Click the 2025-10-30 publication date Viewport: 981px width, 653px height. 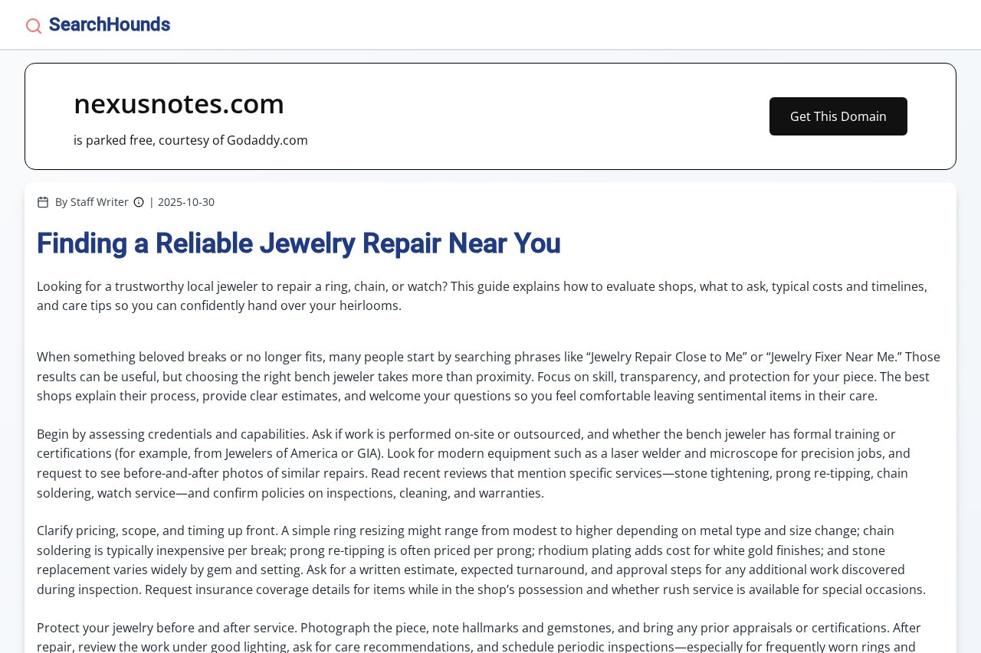point(186,202)
